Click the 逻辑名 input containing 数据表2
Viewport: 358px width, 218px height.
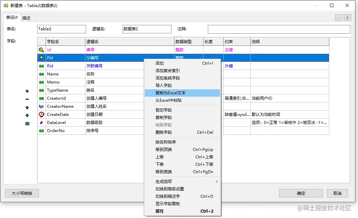[x=147, y=29]
